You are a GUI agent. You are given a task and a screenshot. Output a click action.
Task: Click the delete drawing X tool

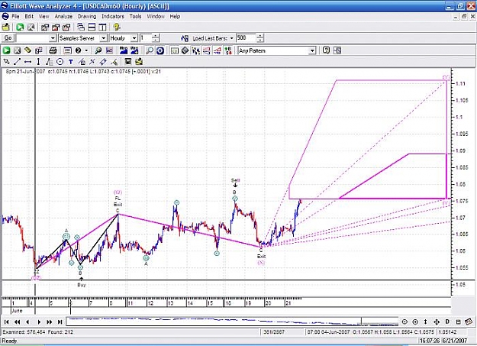[x=92, y=62]
